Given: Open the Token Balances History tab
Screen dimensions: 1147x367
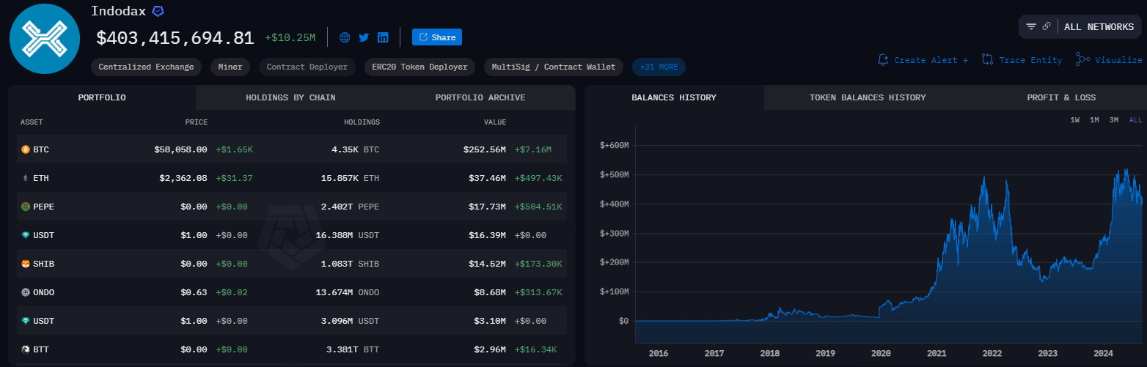Looking at the screenshot, I should (868, 97).
